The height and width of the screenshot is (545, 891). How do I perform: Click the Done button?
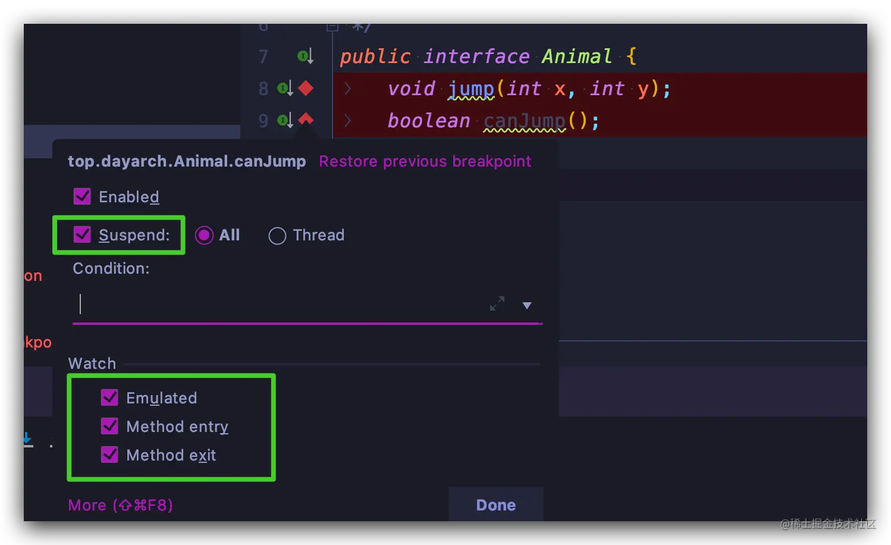coord(496,505)
